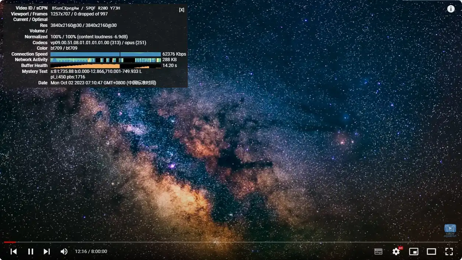462x260 pixels.
Task: Click the Video ID B5unCXpegAw value
Action: 66,8
